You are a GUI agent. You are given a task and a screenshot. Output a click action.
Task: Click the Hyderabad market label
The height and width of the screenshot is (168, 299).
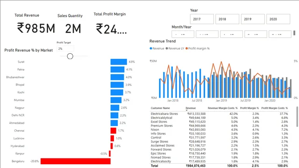(18, 146)
